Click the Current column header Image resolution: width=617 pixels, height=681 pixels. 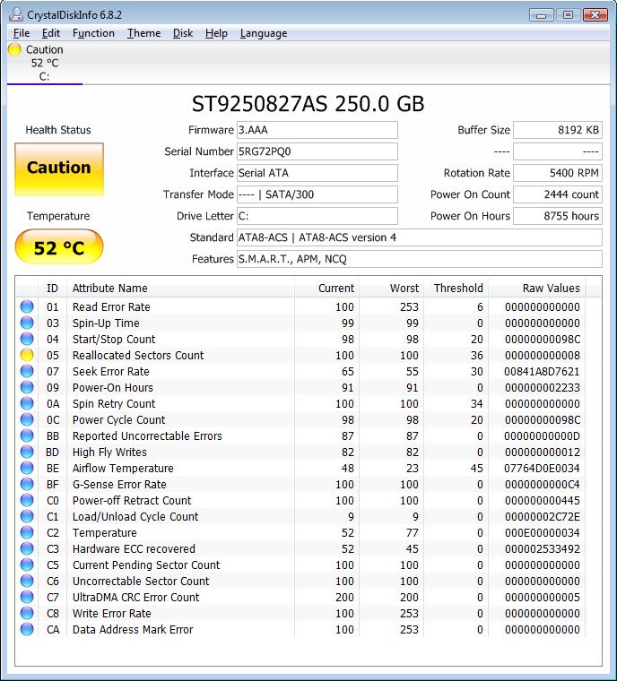click(x=326, y=288)
